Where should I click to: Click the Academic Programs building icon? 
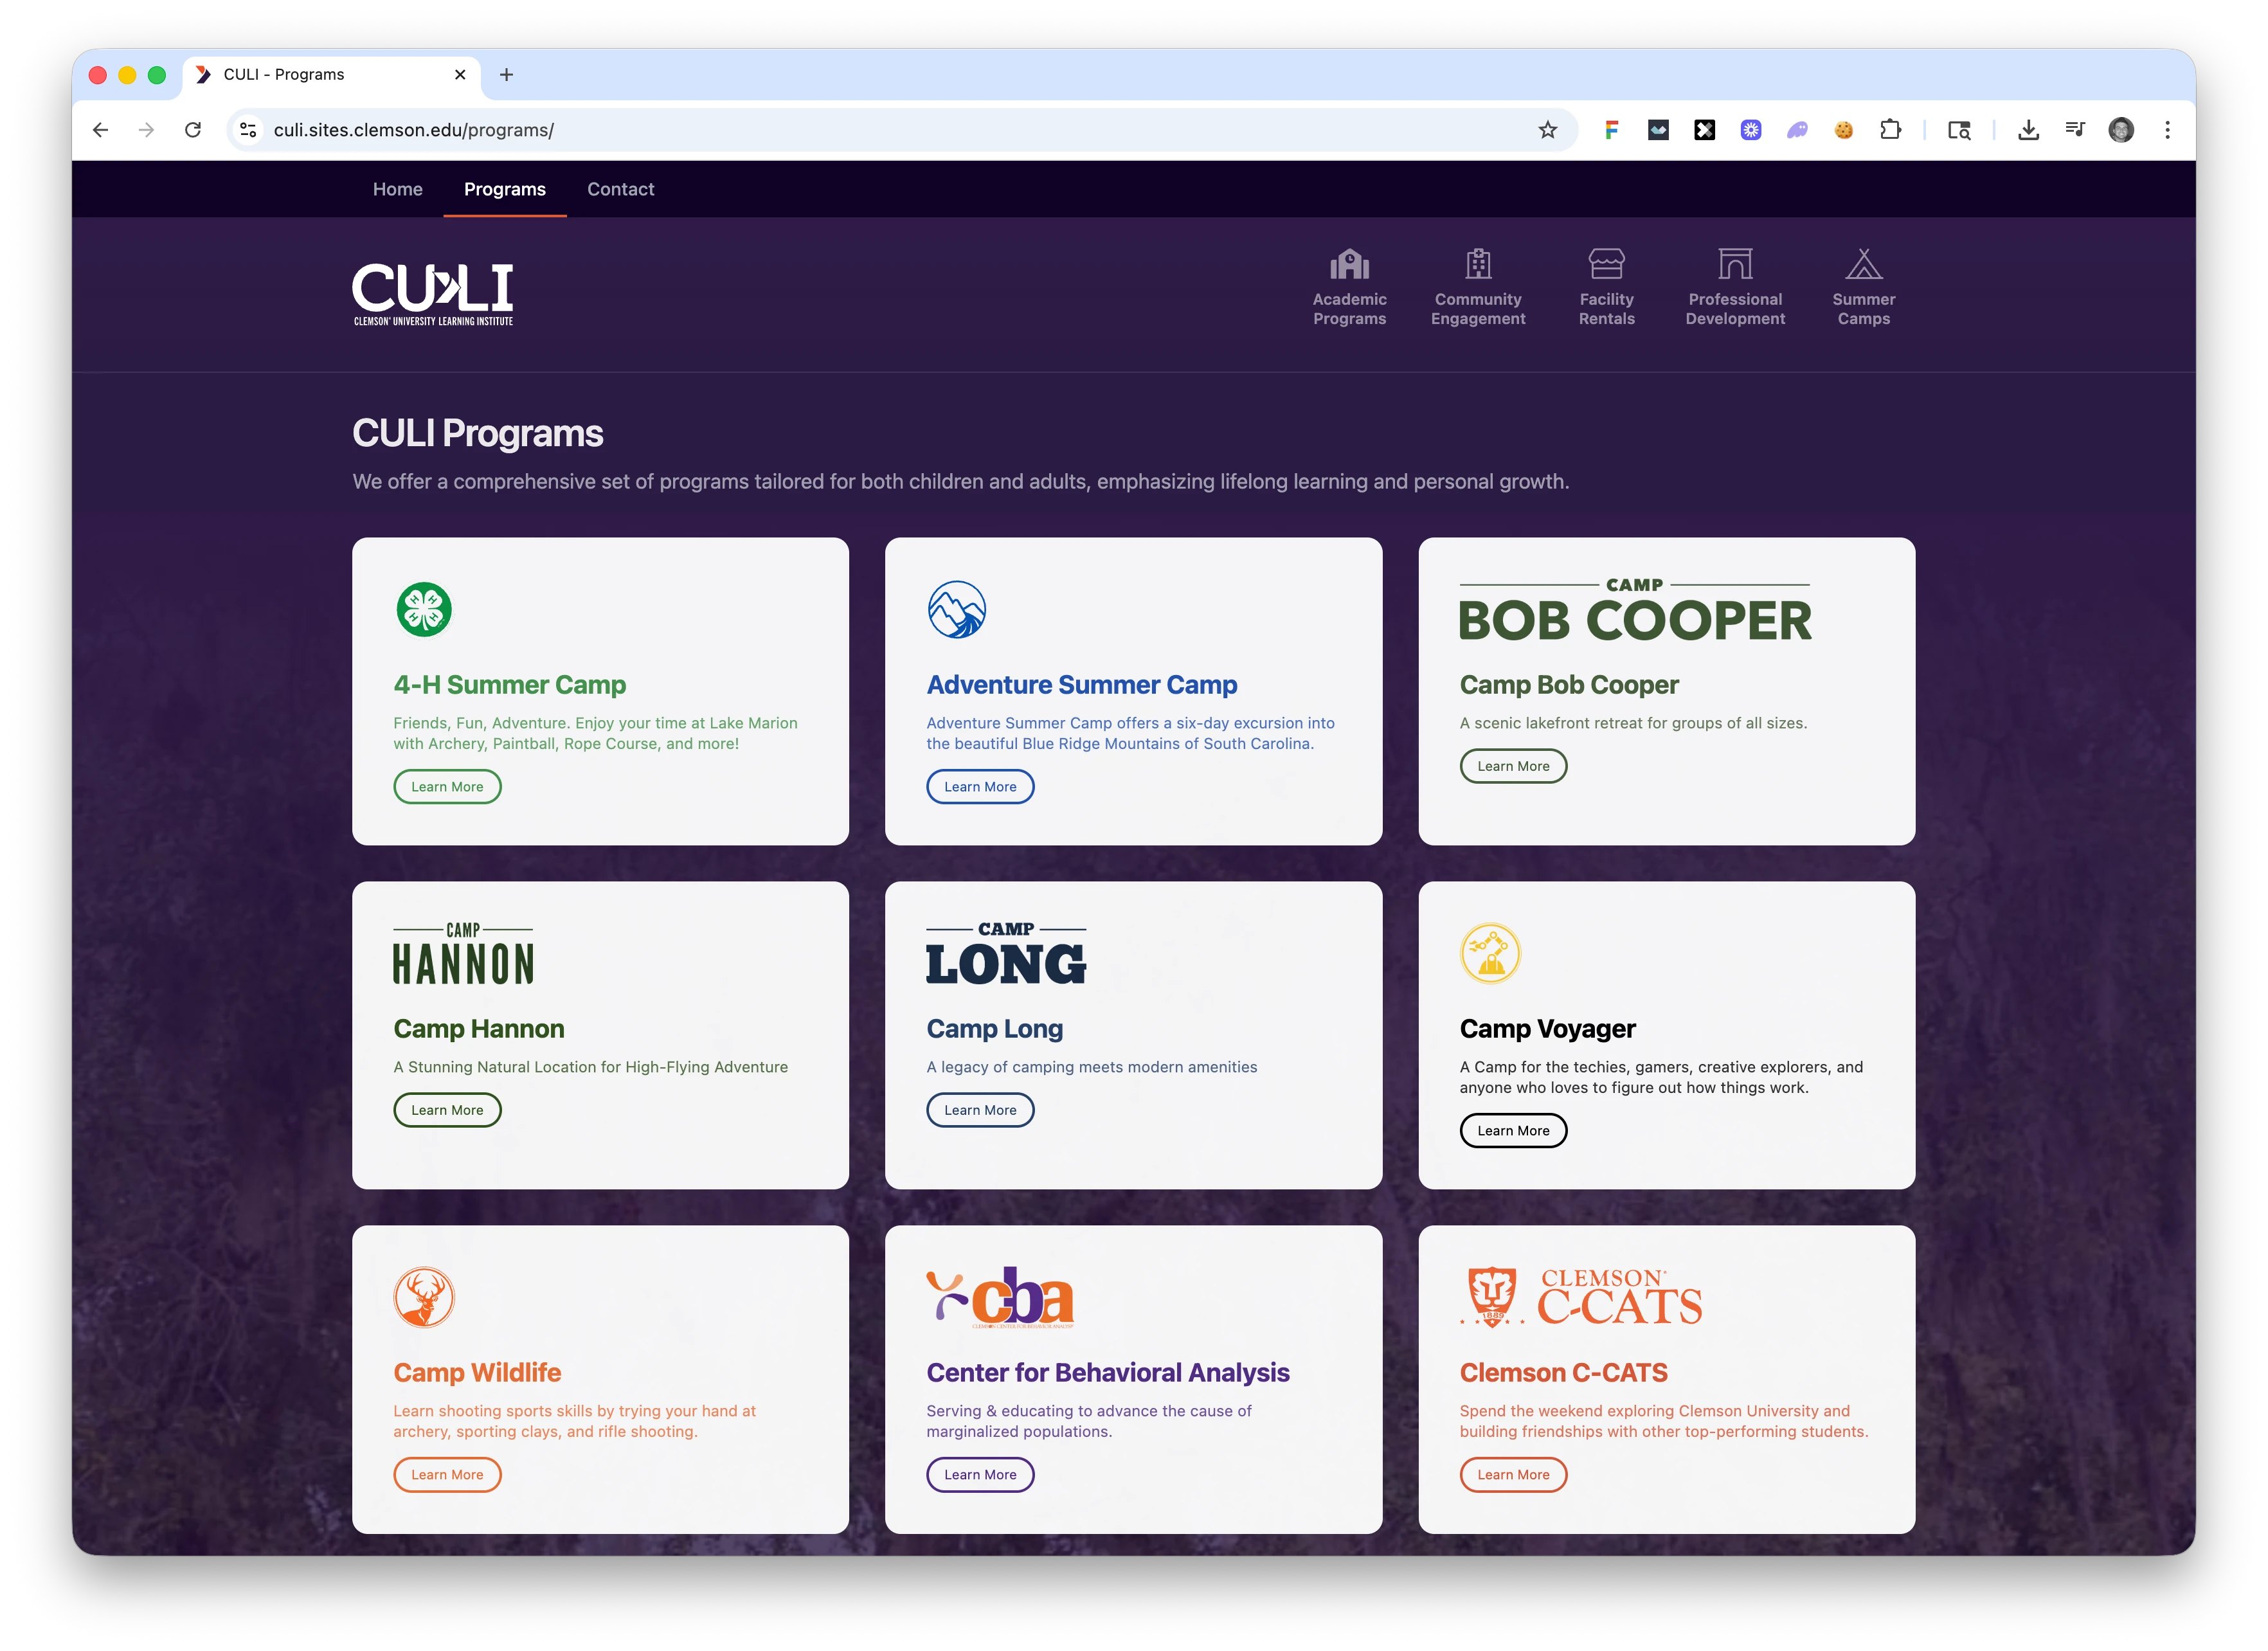click(x=1349, y=264)
